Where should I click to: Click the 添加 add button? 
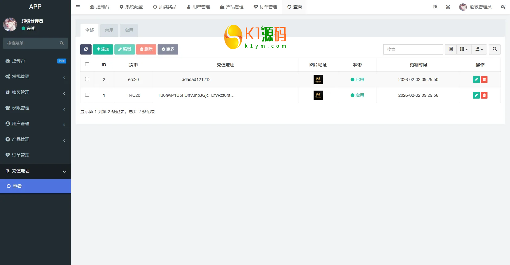pyautogui.click(x=103, y=49)
